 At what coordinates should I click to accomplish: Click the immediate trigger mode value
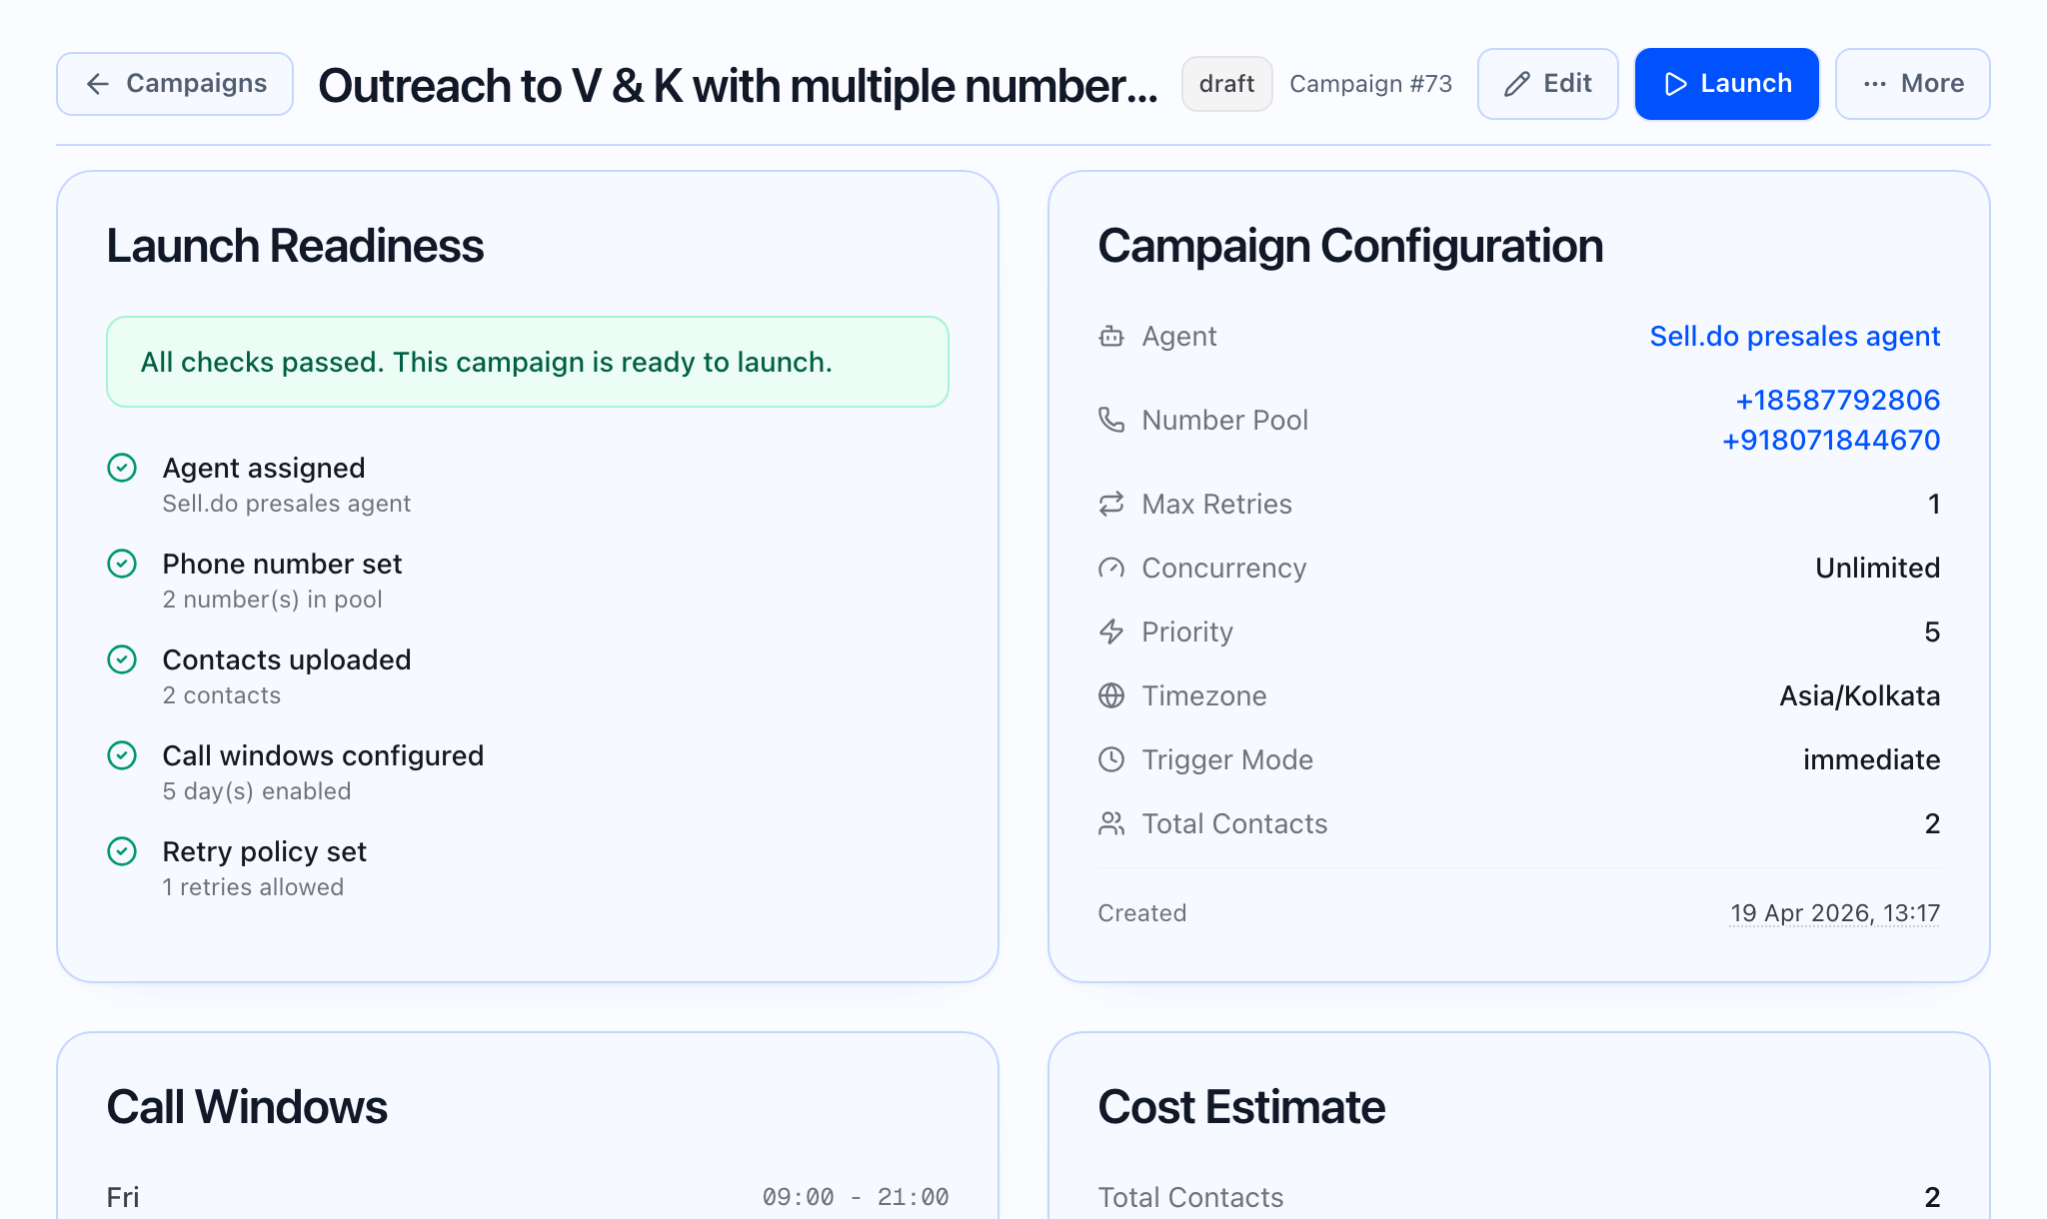tap(1871, 759)
